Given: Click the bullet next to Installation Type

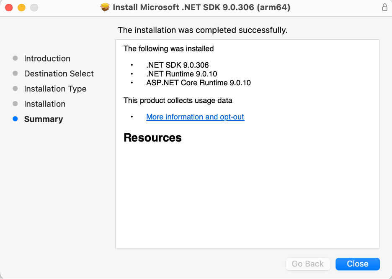Looking at the screenshot, I should [15, 89].
